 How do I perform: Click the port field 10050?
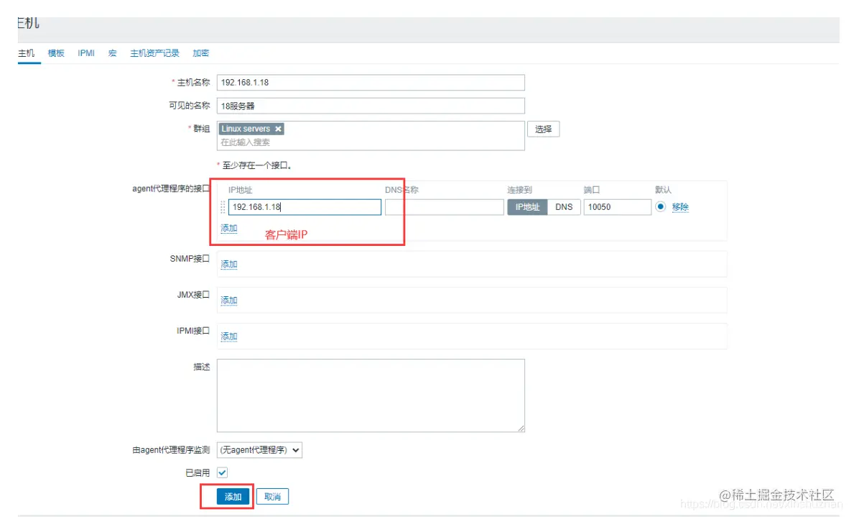point(617,207)
